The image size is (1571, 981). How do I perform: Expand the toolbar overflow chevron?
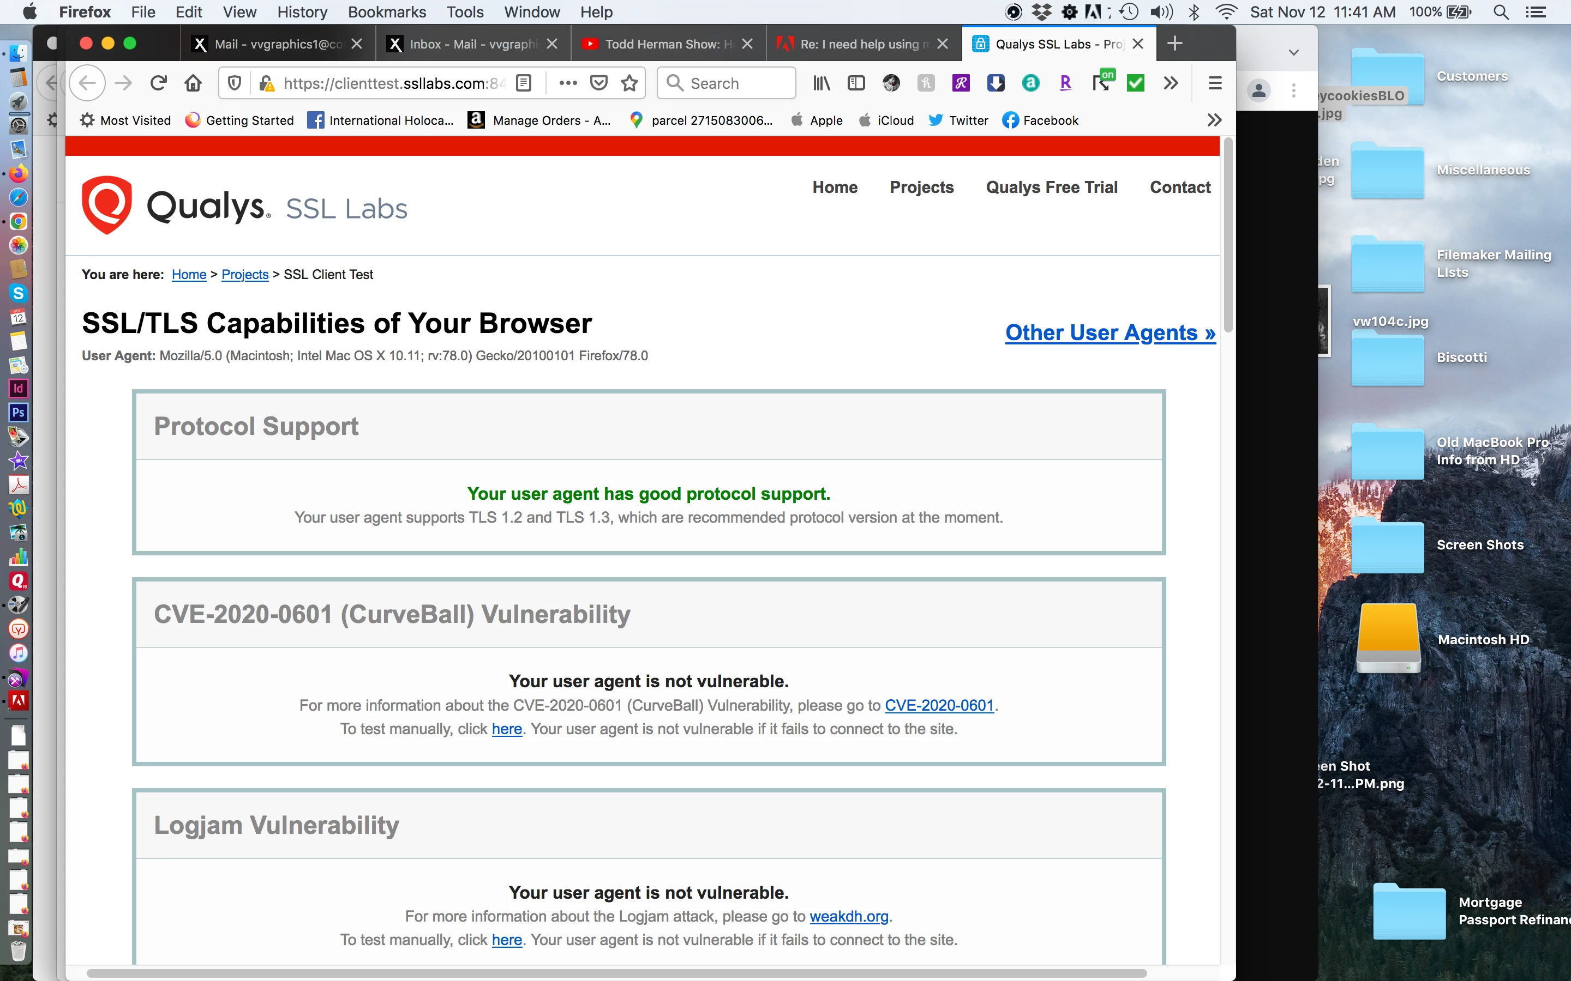tap(1171, 83)
